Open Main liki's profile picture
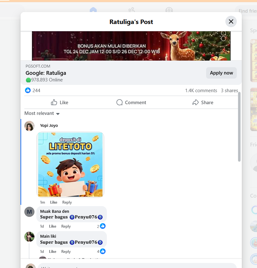 click(29, 237)
